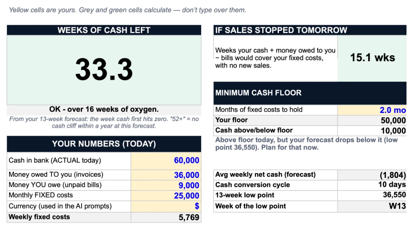Click the 'Currency (used in the AI prompts)' label
Viewport: 412px width, 229px height.
point(60,206)
